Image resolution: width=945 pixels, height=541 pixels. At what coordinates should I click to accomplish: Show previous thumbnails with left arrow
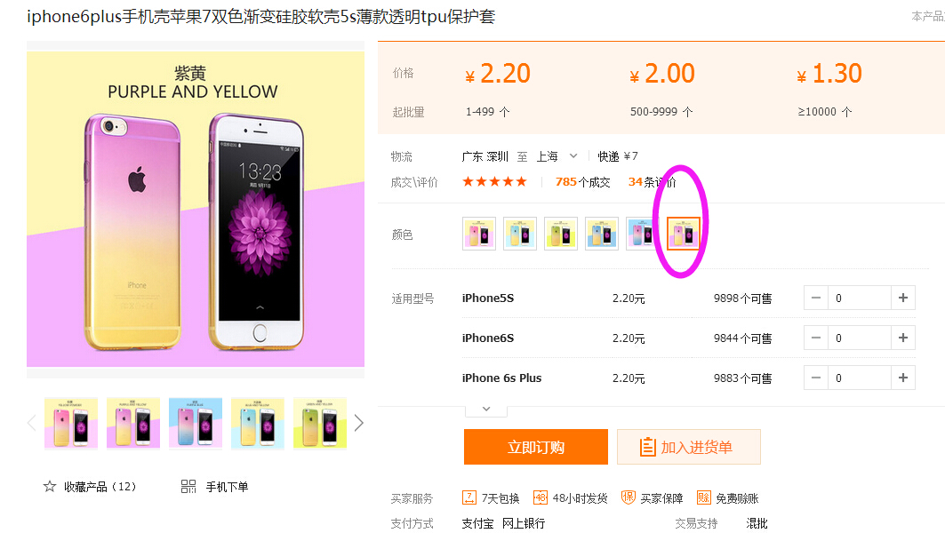click(32, 423)
